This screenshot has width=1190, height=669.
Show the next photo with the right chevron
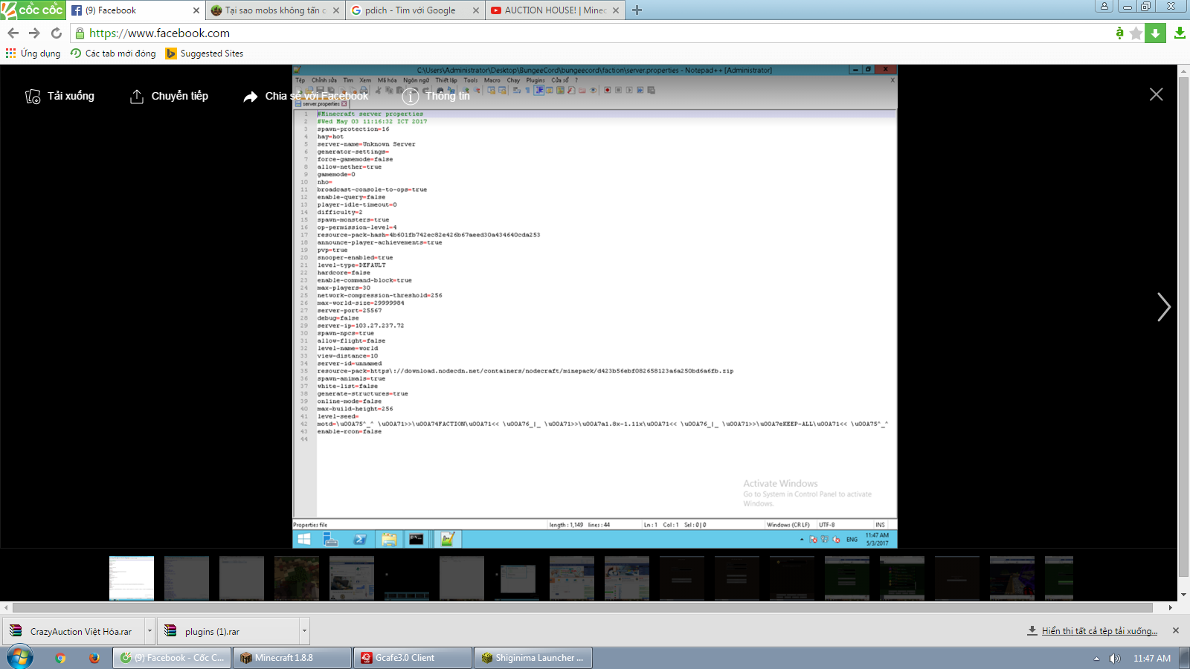(x=1164, y=307)
